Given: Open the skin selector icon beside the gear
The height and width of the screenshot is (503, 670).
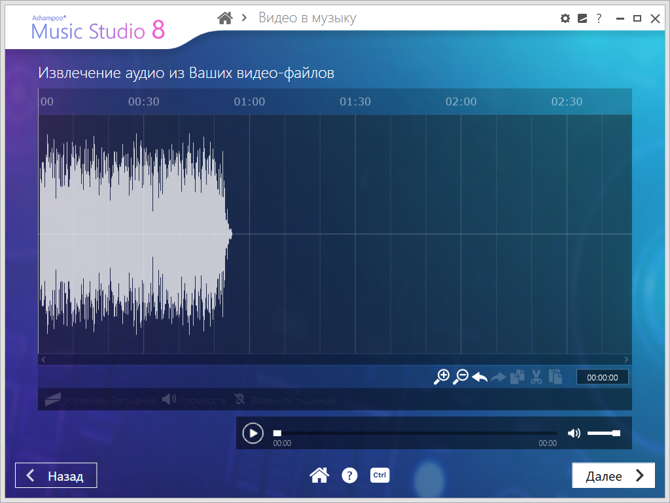Looking at the screenshot, I should click(x=582, y=18).
